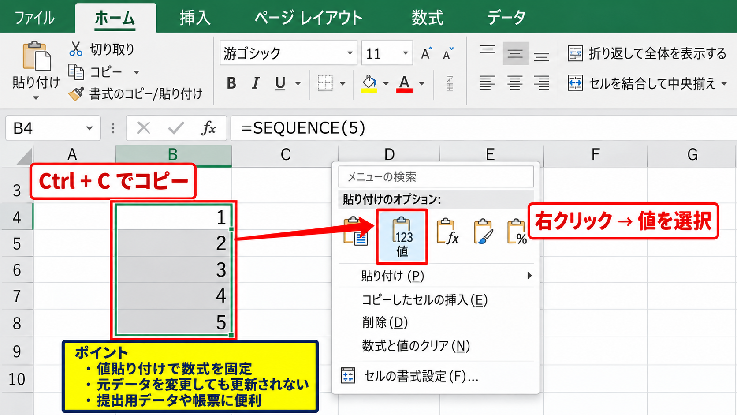Open the font color dropdown arrow
Image resolution: width=737 pixels, height=415 pixels.
pyautogui.click(x=422, y=83)
